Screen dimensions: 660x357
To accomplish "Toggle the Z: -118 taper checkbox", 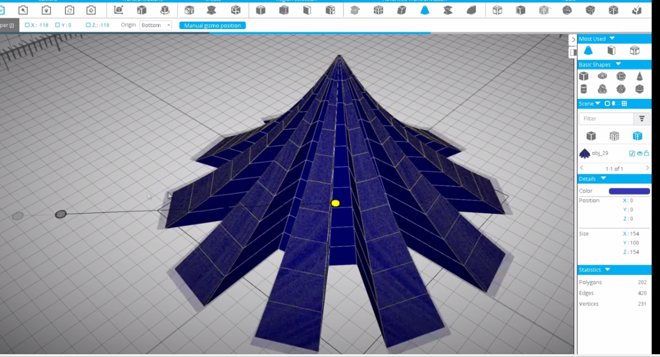I will coord(88,25).
